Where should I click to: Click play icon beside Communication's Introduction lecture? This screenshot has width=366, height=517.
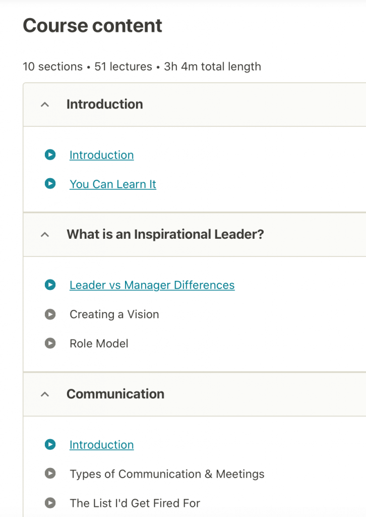(x=50, y=444)
